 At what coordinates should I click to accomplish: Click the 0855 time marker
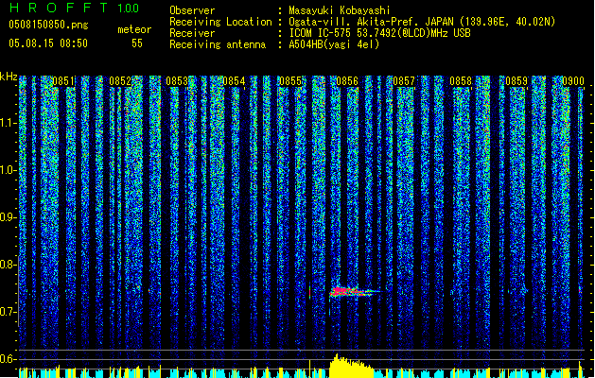(290, 81)
